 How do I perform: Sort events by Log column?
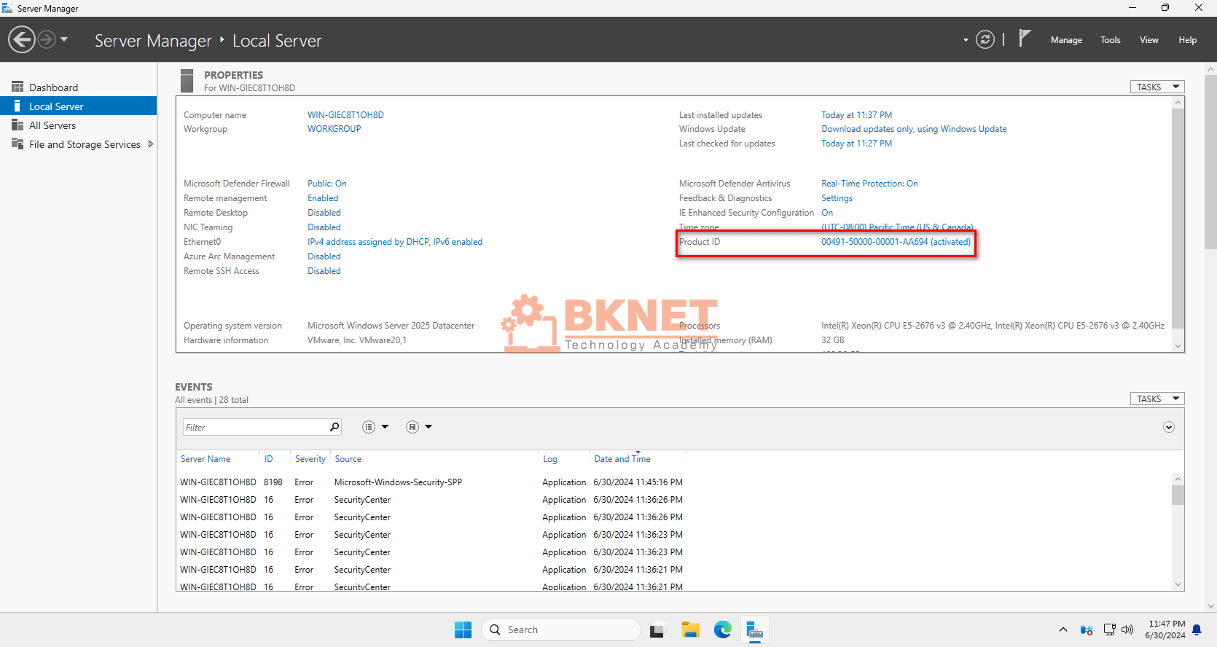tap(550, 459)
